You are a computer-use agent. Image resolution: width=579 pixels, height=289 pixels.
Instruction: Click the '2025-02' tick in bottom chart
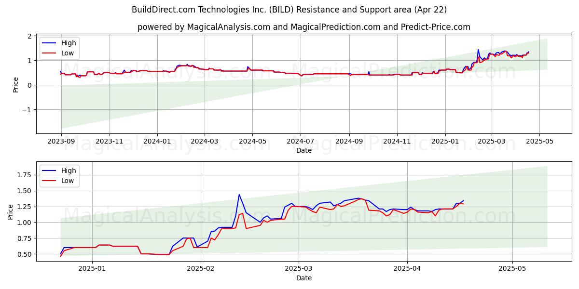(x=201, y=269)
